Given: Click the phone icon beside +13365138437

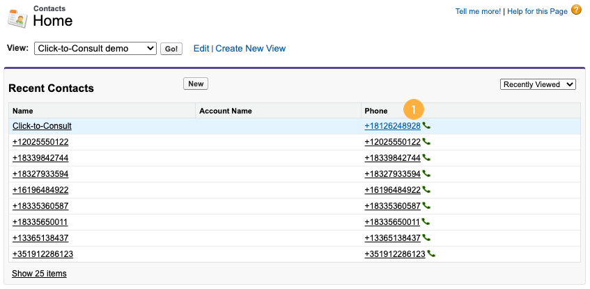Looking at the screenshot, I should [x=426, y=238].
